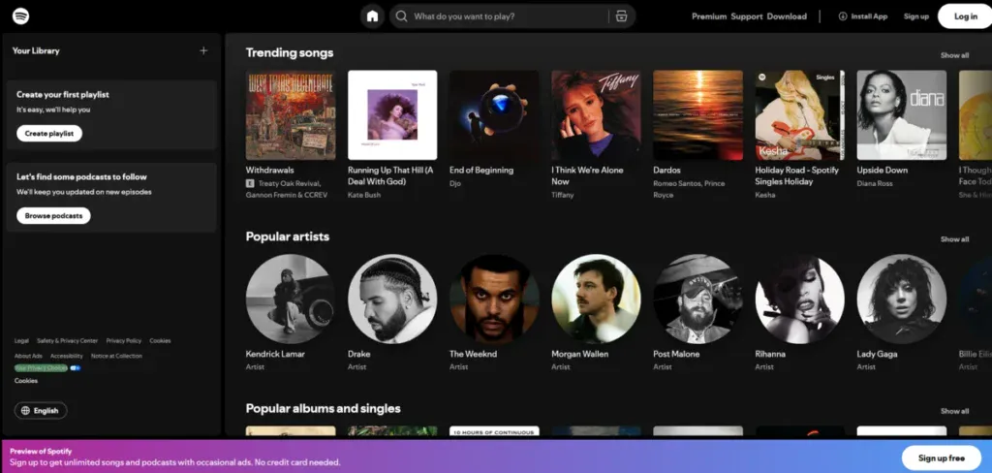992x473 pixels.
Task: Click the Kate Bush artist name
Action: pyautogui.click(x=362, y=195)
